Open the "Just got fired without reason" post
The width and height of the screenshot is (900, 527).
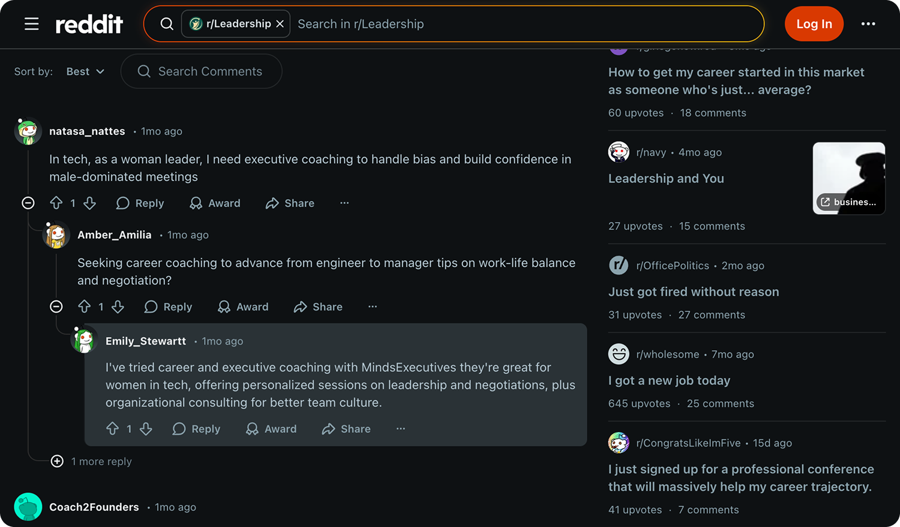694,292
